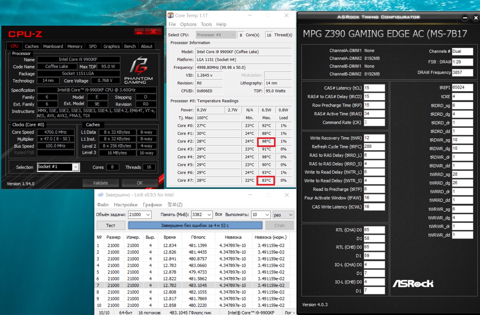Click the tCKE field in Timing Configurator
The width and height of the screenshot is (480, 315).
[x=462, y=97]
